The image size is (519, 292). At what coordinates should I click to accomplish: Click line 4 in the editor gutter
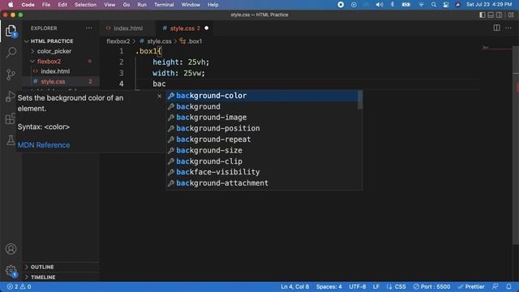click(121, 84)
